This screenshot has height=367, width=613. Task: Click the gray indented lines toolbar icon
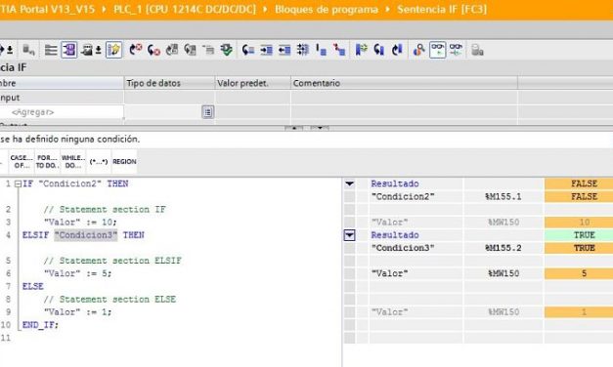point(208,50)
